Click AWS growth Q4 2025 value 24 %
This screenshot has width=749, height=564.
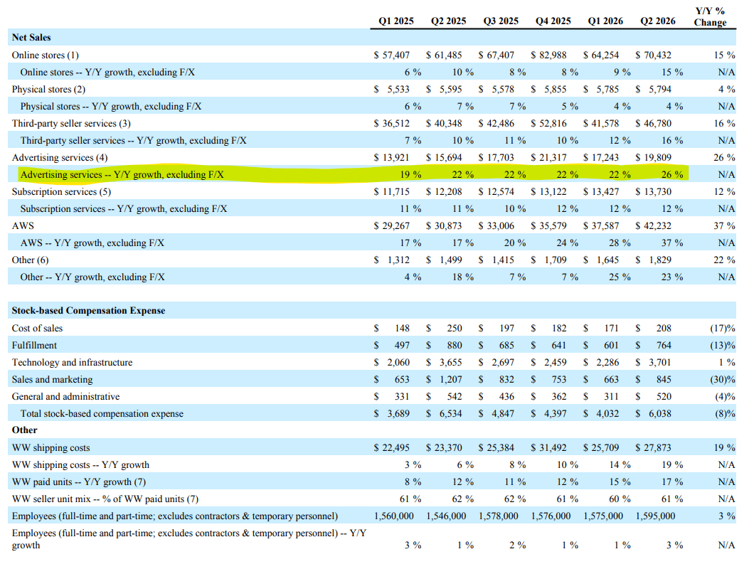pos(567,243)
